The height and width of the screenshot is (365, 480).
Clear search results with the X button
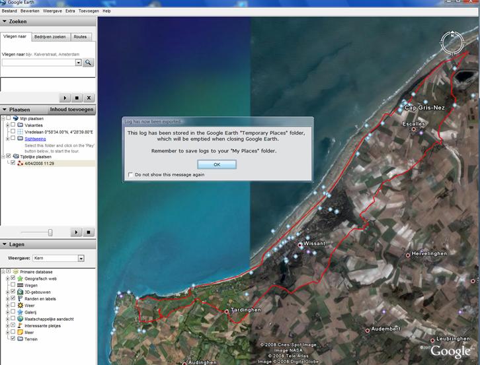[x=89, y=98]
